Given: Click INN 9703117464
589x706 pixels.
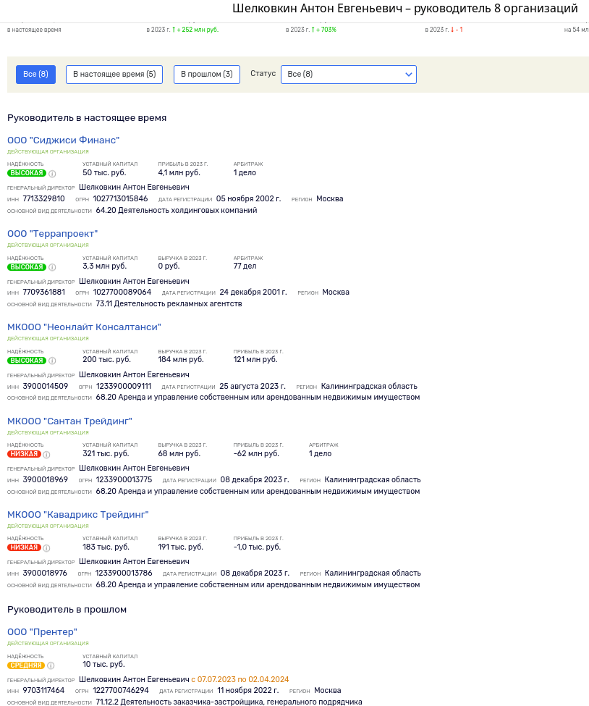Looking at the screenshot, I should click(43, 690).
